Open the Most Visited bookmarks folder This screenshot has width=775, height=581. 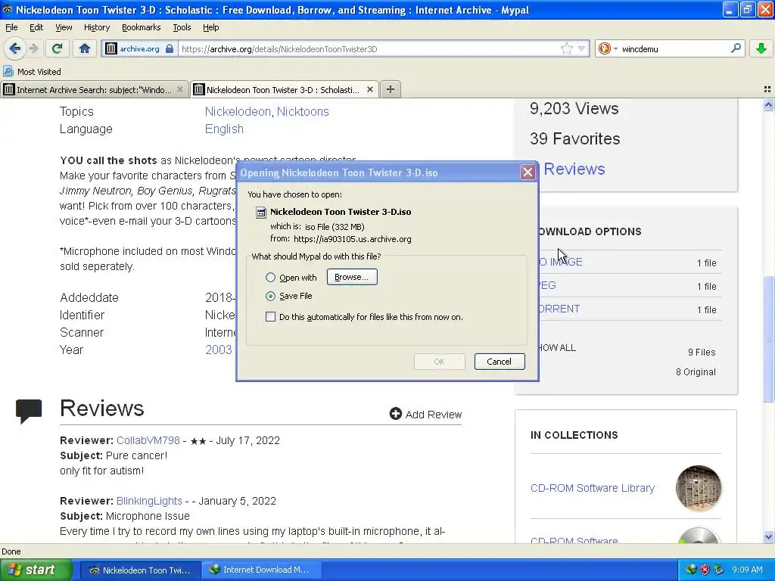point(33,72)
